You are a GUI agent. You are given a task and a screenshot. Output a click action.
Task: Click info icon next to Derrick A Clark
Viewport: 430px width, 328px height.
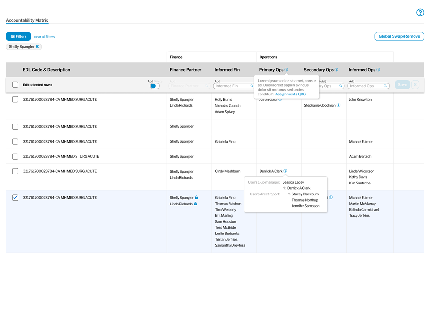pos(285,171)
